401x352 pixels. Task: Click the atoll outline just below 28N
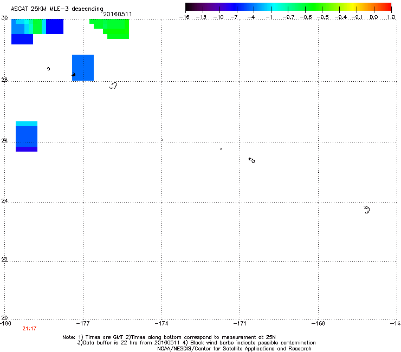point(113,86)
